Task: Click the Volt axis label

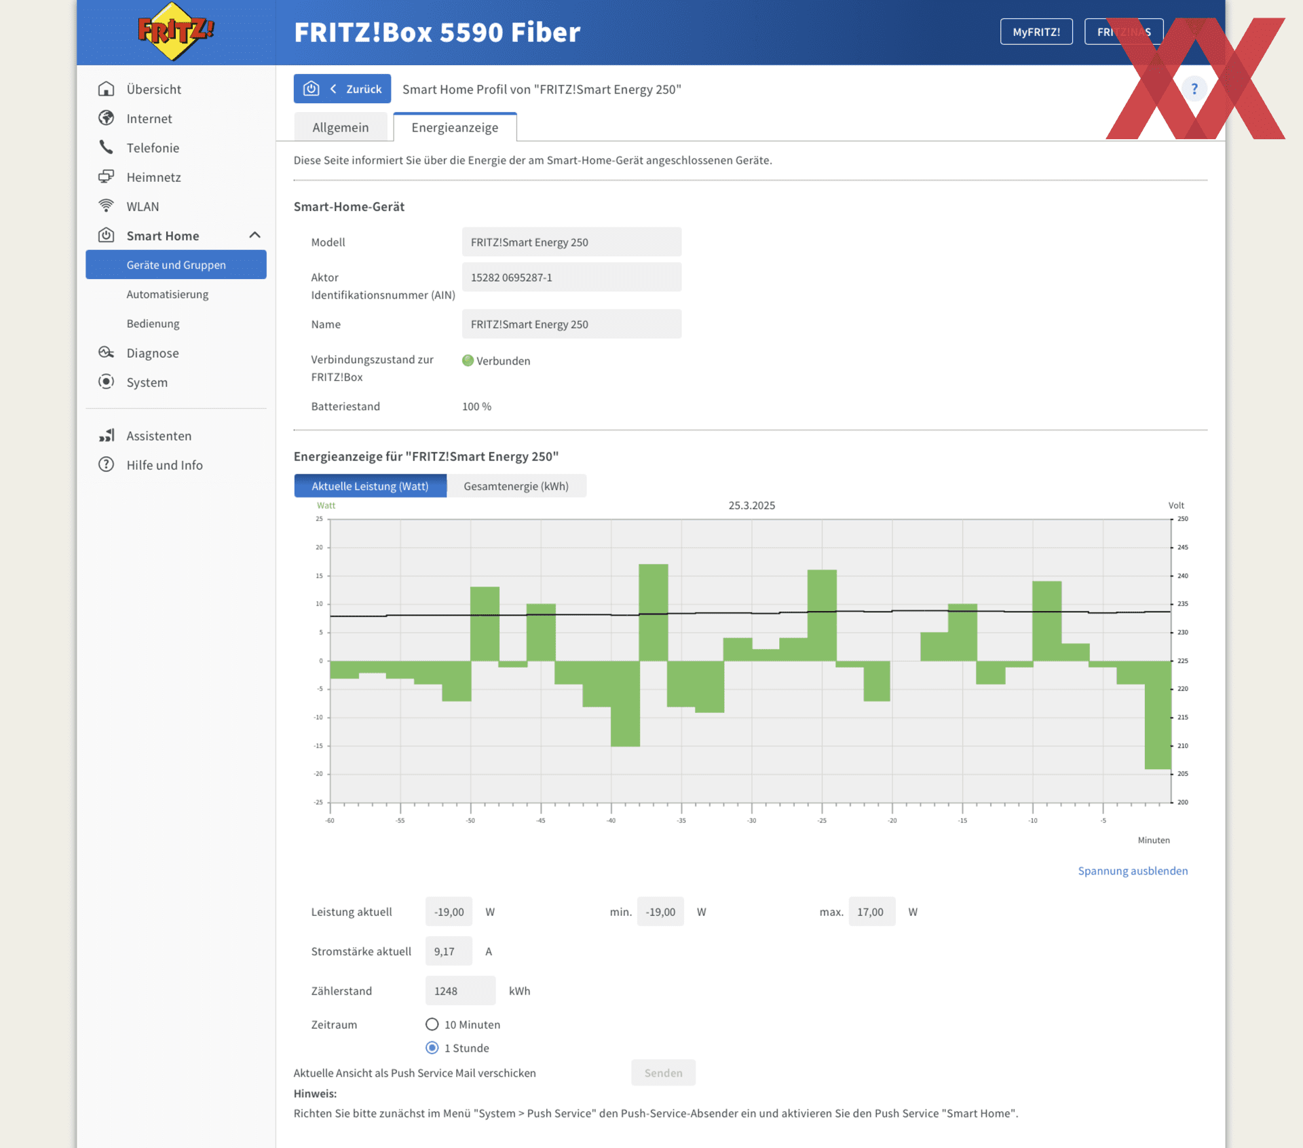Action: click(1175, 505)
